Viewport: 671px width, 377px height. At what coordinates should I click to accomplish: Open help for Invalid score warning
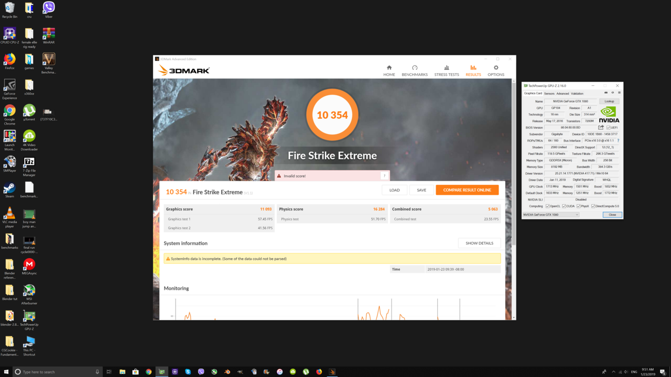pos(384,176)
